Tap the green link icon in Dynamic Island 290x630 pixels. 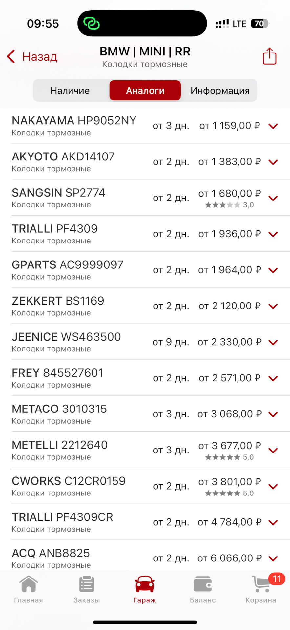[x=92, y=23]
